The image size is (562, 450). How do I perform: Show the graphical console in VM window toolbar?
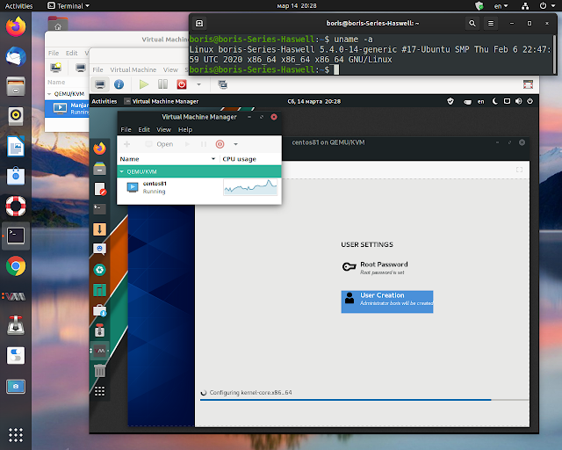coord(100,84)
